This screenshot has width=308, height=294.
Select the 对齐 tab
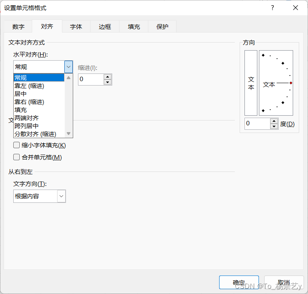(x=47, y=26)
